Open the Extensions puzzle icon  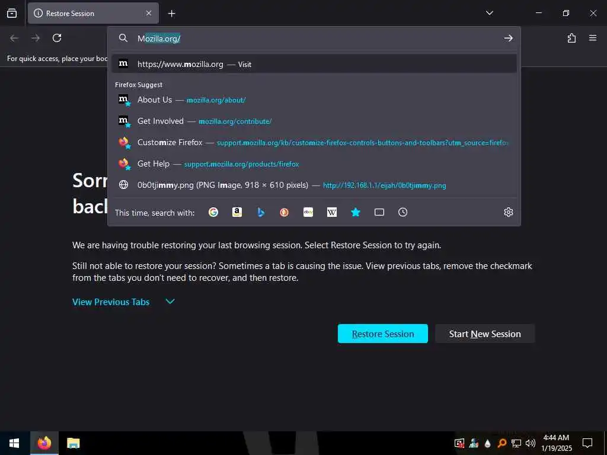(x=571, y=38)
